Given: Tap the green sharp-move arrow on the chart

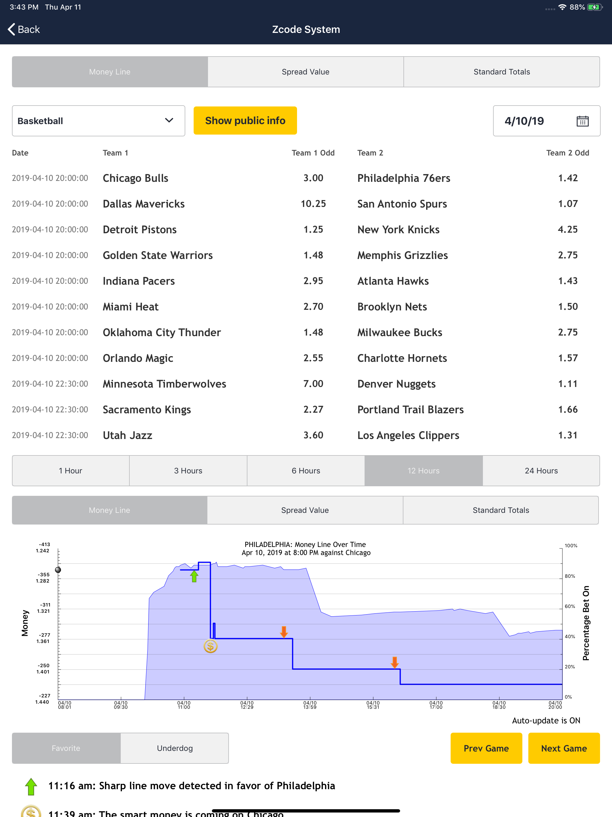Looking at the screenshot, I should click(194, 576).
